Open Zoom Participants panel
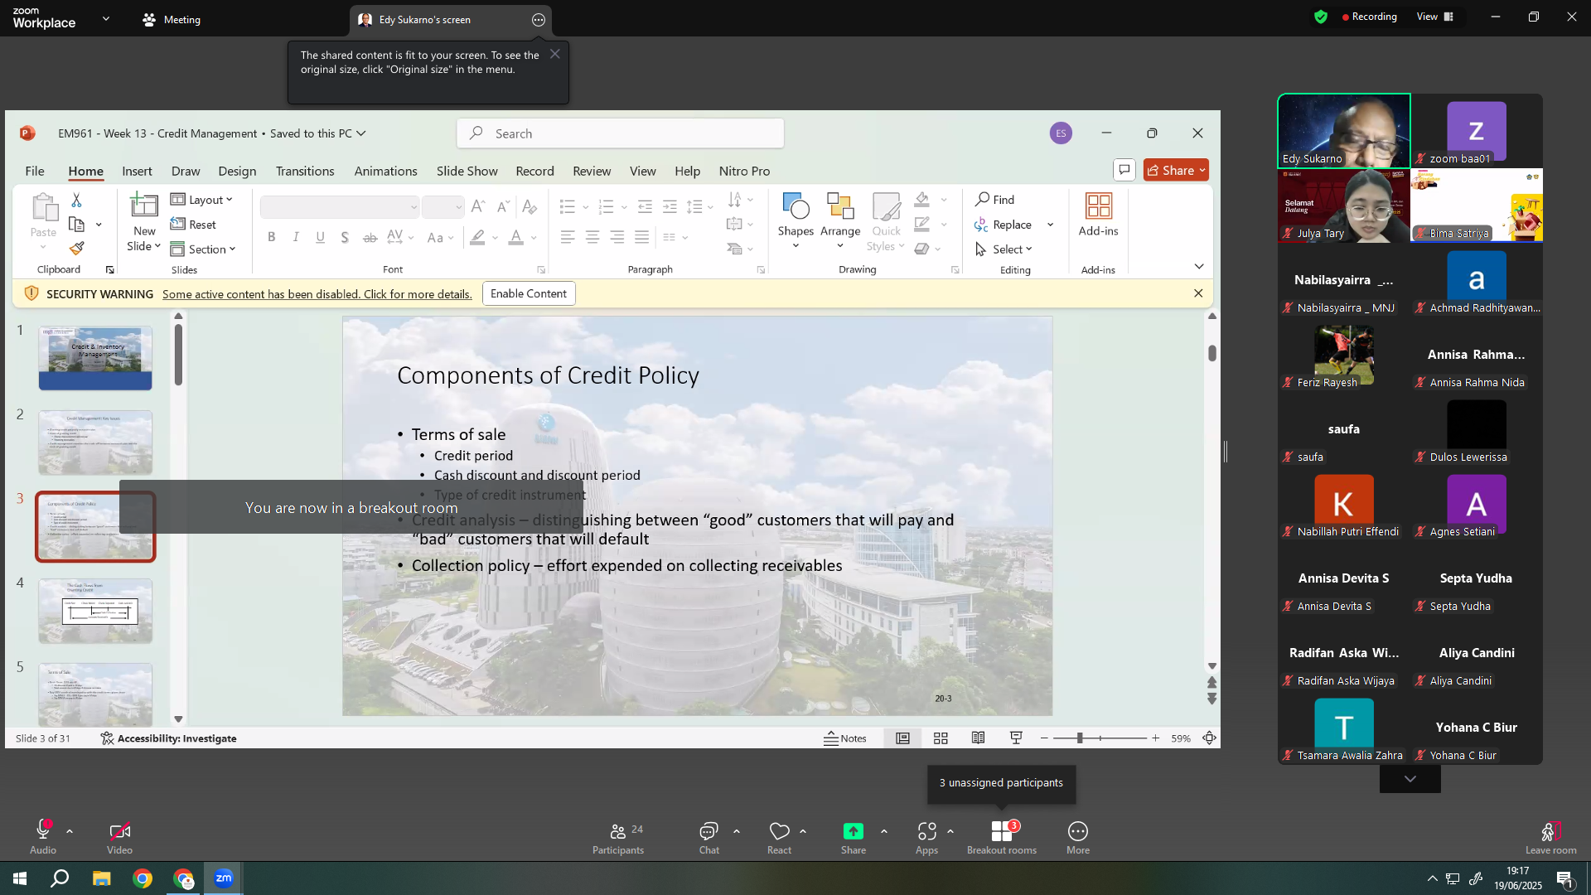The image size is (1591, 895). tap(618, 838)
